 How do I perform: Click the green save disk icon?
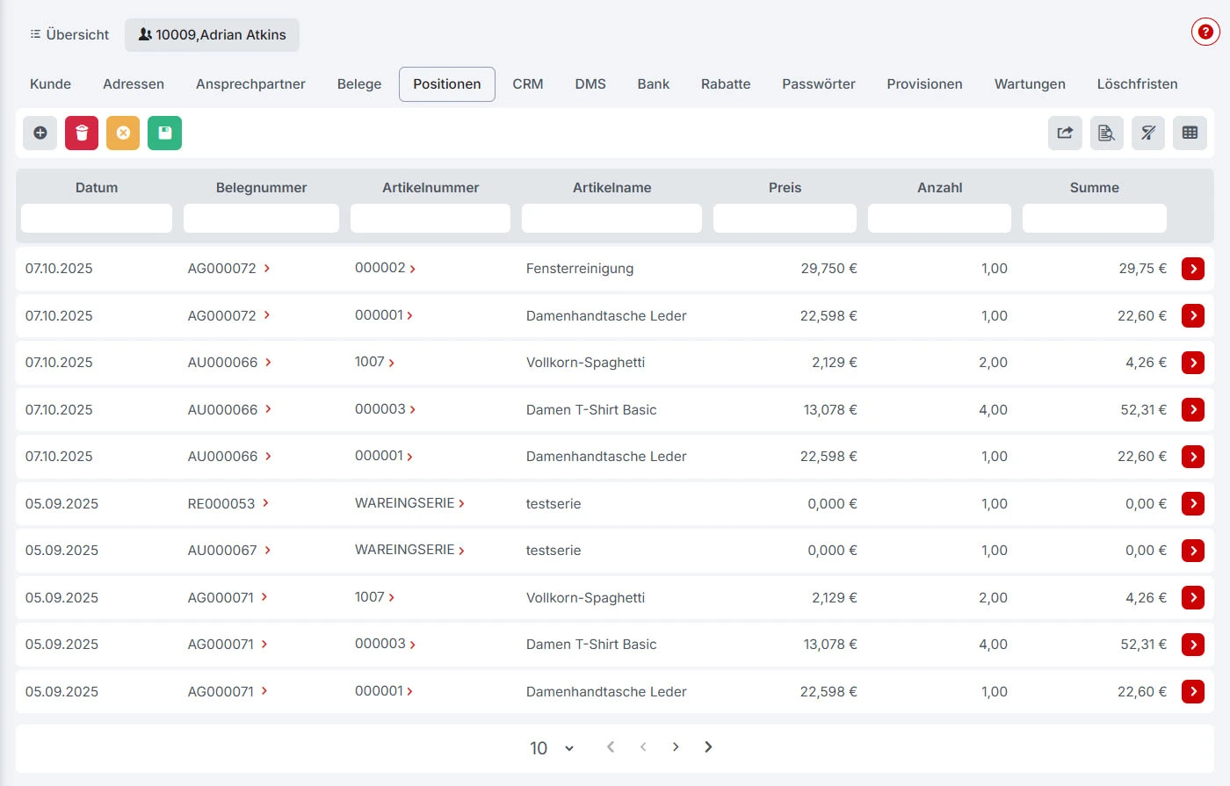pos(164,133)
